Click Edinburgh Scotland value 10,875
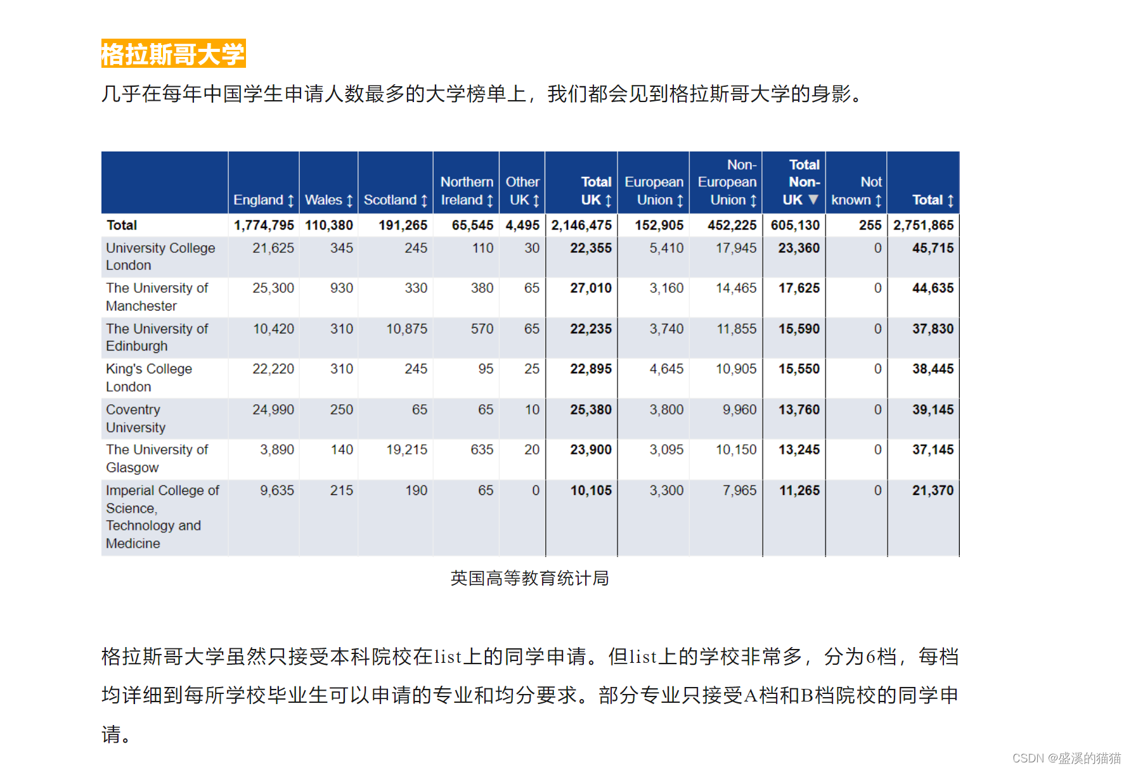 coord(407,328)
